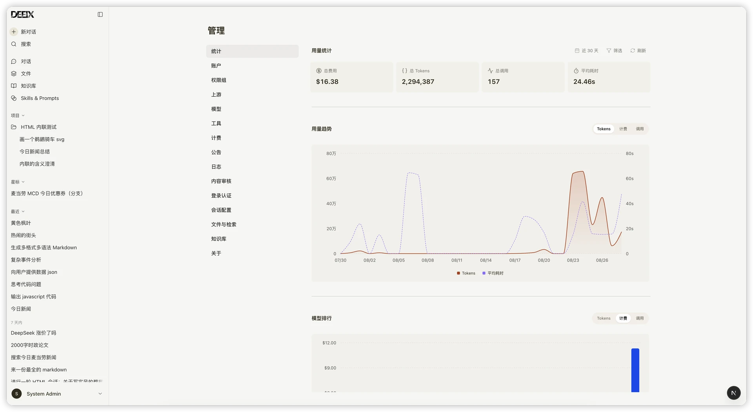Open the 日志 settings tab
Image resolution: width=753 pixels, height=412 pixels.
(x=252, y=167)
